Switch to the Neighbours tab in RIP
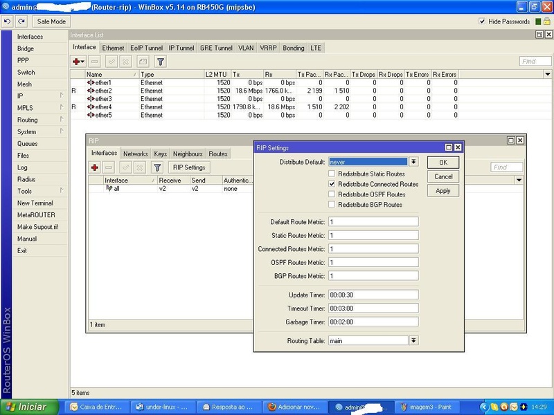 (x=188, y=154)
